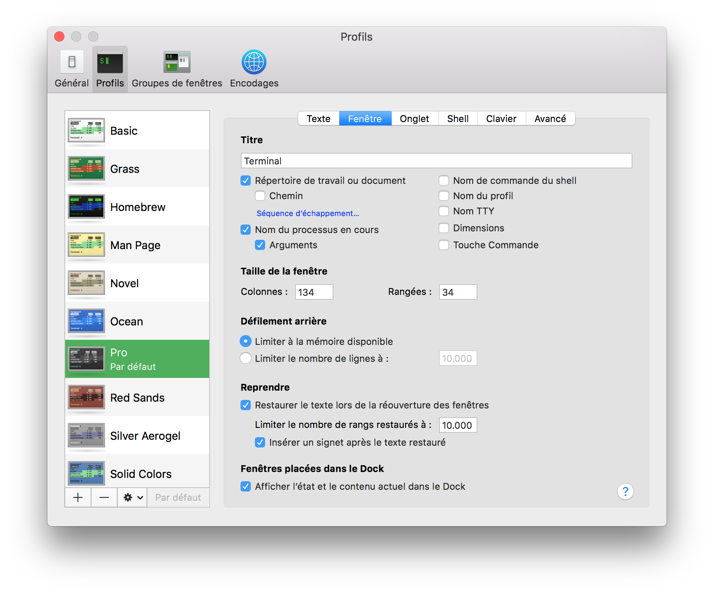Add a new profile with the plus button
Viewport: 714px width, 594px height.
(77, 497)
